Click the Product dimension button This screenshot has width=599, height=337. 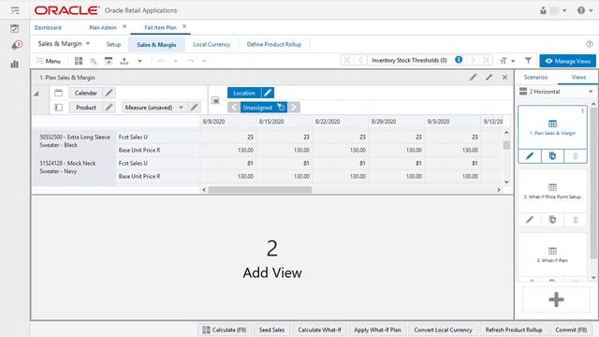pos(85,108)
